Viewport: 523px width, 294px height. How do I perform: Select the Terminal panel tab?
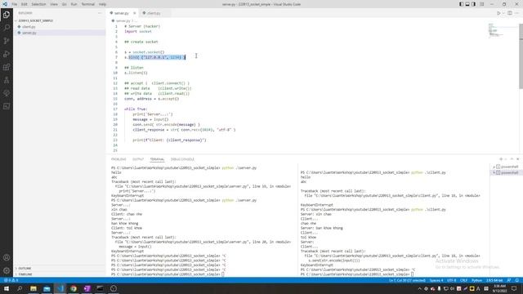point(157,159)
